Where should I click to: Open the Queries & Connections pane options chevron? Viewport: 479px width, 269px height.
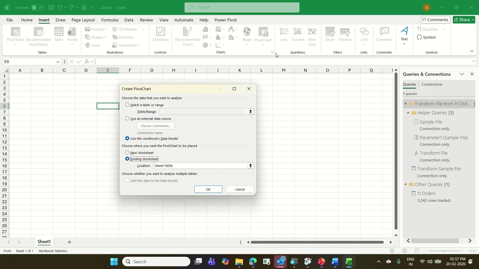(462, 74)
